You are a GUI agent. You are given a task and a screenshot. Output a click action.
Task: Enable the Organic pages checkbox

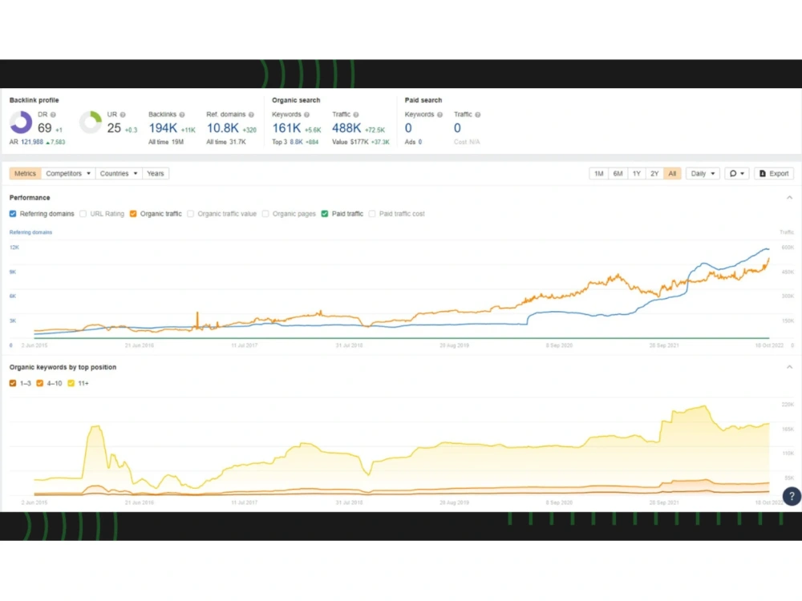[265, 214]
